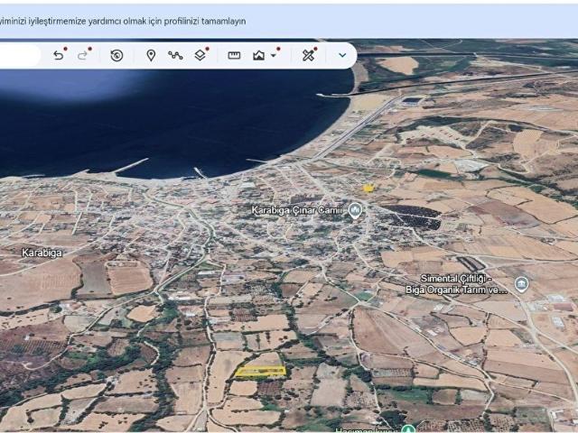578x433 pixels.
Task: Select the yellow outlined land parcel
Action: click(x=260, y=372)
